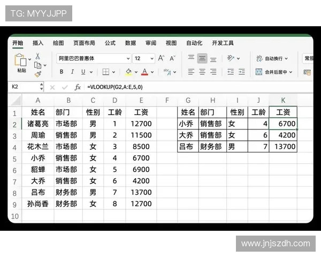Open the 数据 Data tab
The image size is (321, 257).
coord(131,43)
